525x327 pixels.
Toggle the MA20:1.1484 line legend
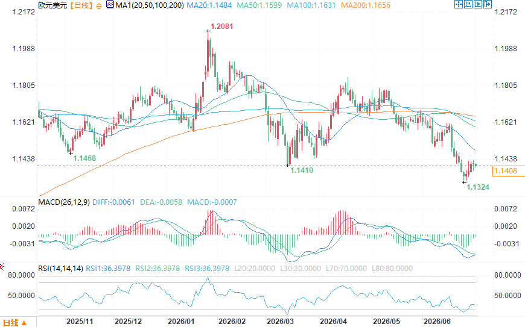tap(209, 5)
